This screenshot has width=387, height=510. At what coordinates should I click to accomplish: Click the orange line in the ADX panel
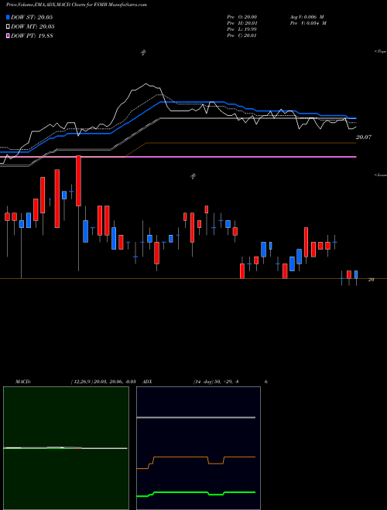pos(196,457)
